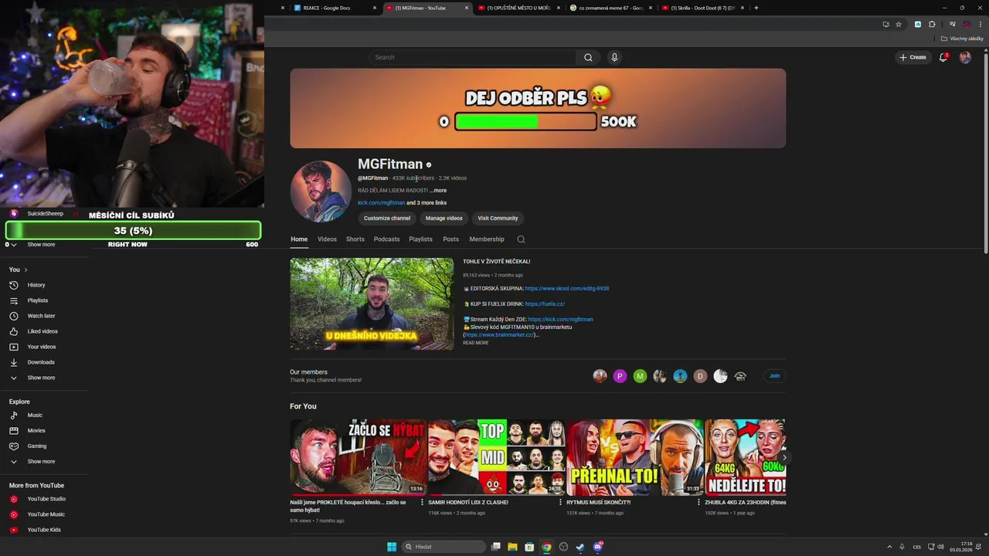Open kick.com/mgfitman channel link
Image resolution: width=989 pixels, height=556 pixels.
click(382, 203)
